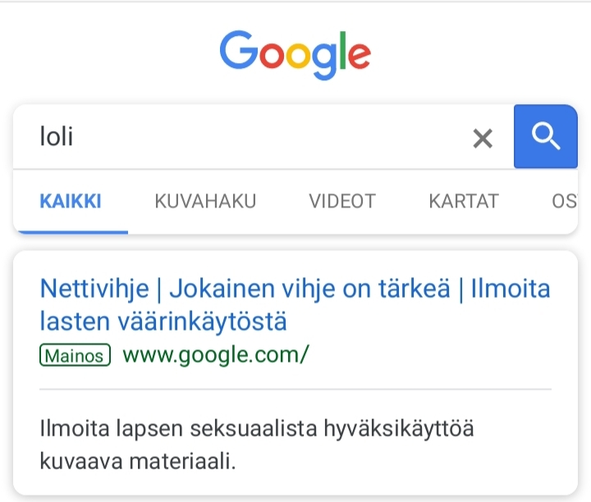The height and width of the screenshot is (502, 591).
Task: Click the typed query text "loli"
Action: [x=57, y=136]
